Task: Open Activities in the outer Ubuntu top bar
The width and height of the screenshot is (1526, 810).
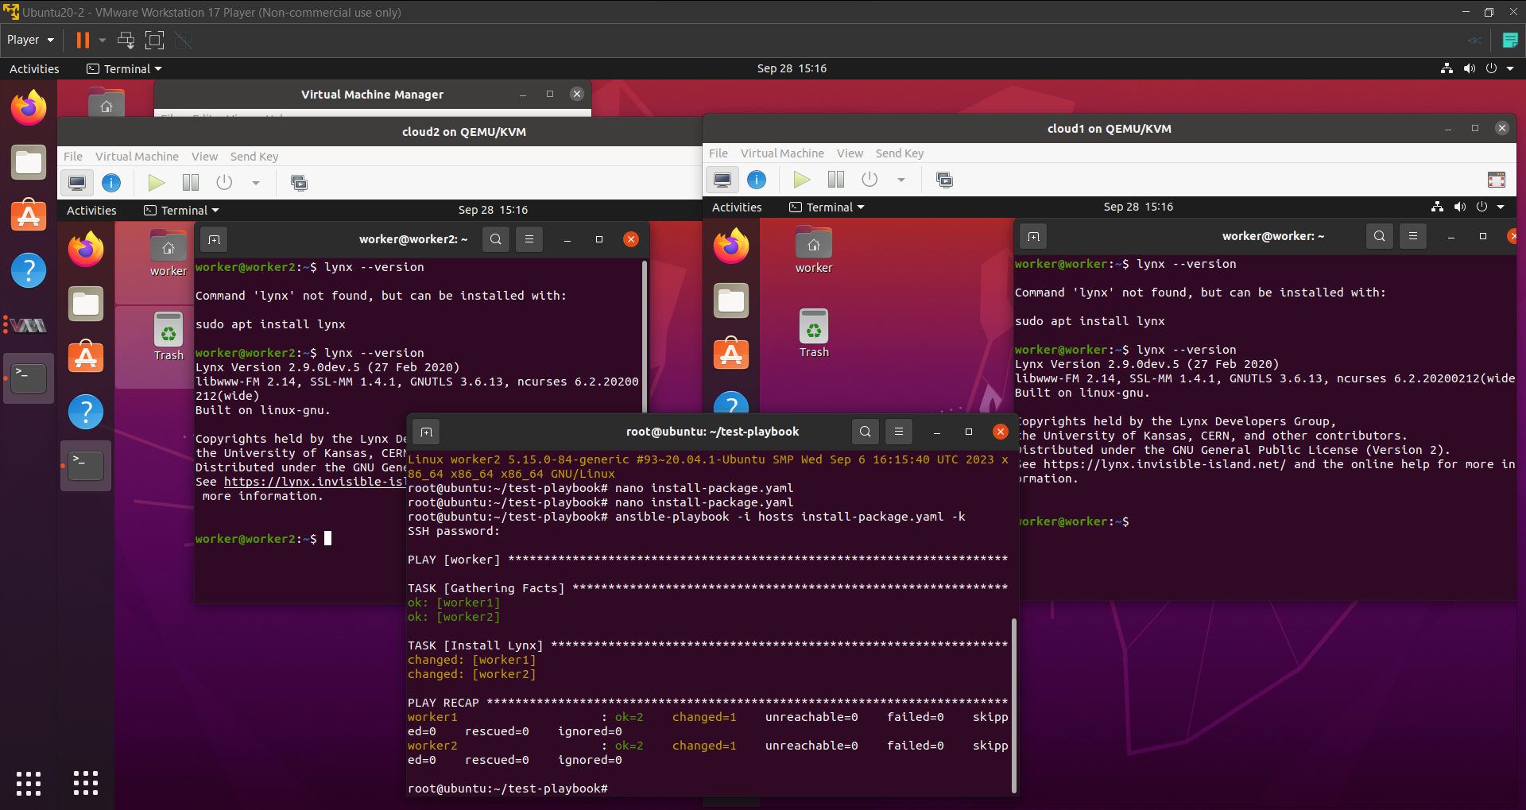Action: coord(34,69)
